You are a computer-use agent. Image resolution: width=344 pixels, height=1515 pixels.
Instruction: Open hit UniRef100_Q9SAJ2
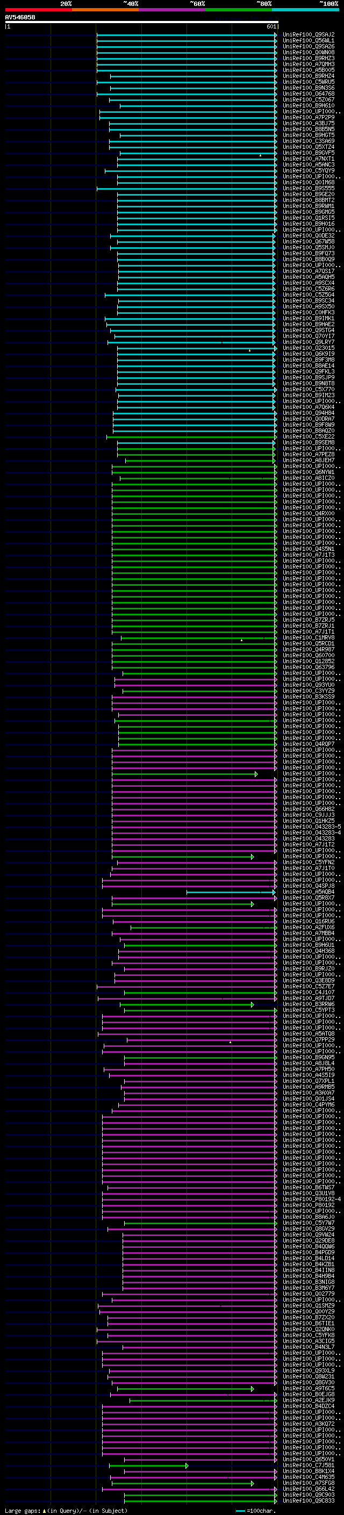coord(309,35)
